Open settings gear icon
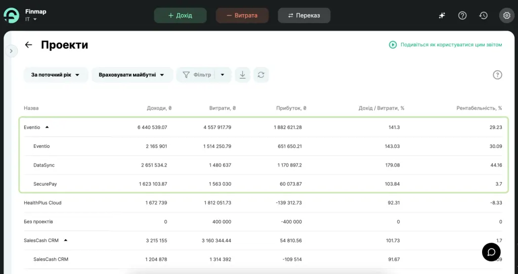The height and width of the screenshot is (274, 518). pyautogui.click(x=506, y=16)
